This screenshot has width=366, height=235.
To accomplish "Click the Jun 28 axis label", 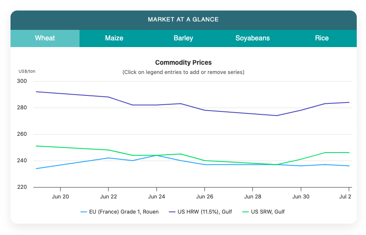I will click(x=252, y=197).
